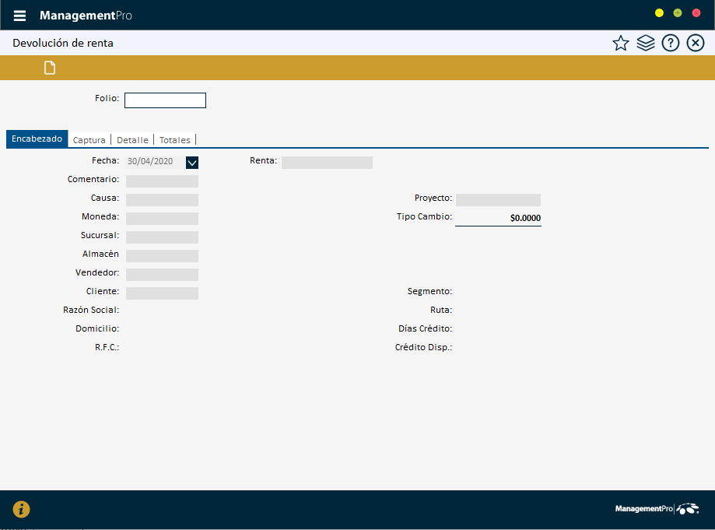The height and width of the screenshot is (530, 715).
Task: Click the ManagementPro title logo
Action: (x=86, y=16)
